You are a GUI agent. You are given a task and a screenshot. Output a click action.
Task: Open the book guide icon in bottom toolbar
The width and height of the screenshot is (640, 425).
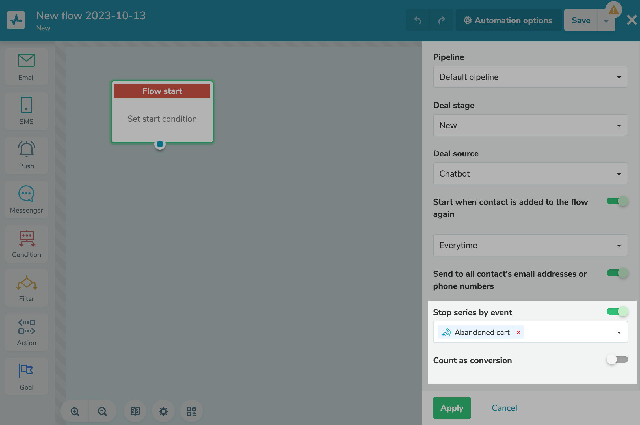[135, 411]
